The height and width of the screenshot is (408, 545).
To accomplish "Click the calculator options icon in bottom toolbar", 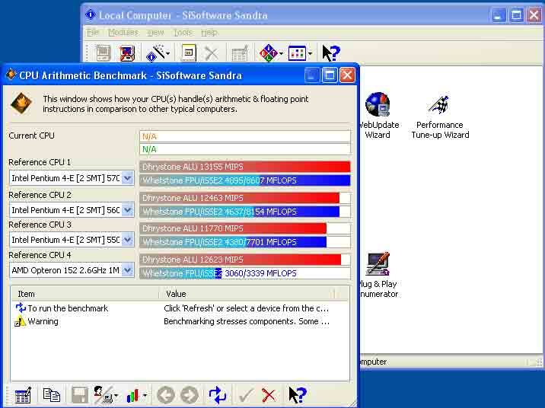I will click(x=24, y=396).
